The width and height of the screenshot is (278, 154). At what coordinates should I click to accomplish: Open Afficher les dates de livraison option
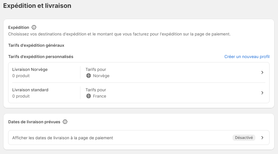[x=63, y=138]
